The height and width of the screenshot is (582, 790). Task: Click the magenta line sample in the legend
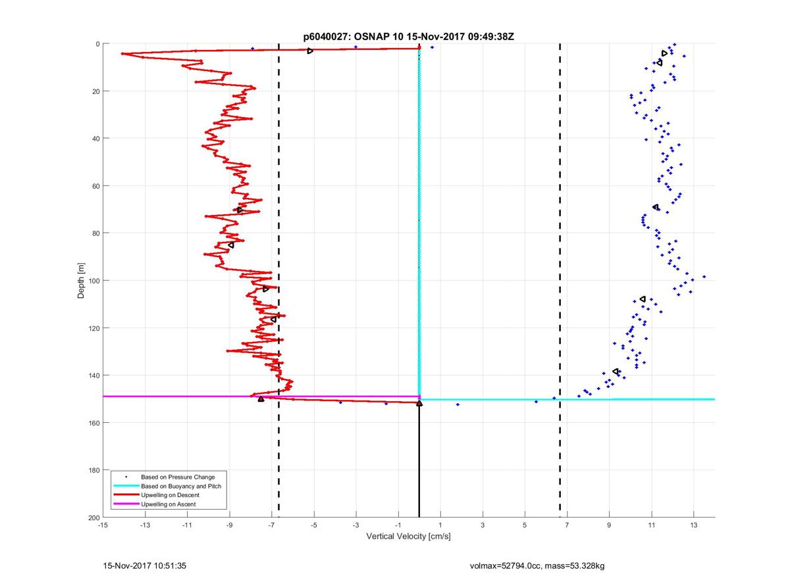click(126, 504)
